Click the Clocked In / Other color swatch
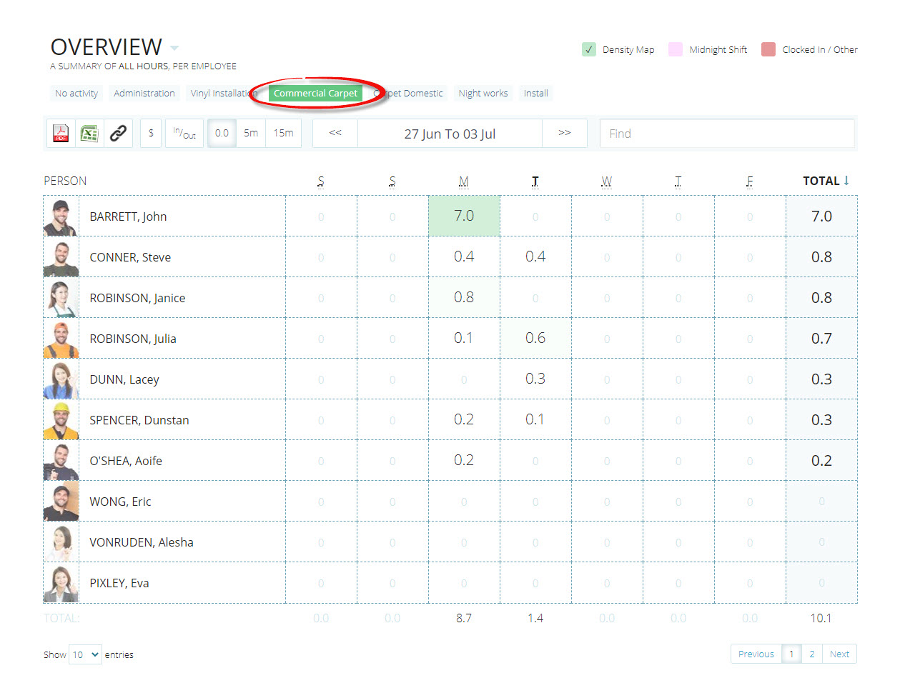The image size is (900, 688). (768, 49)
